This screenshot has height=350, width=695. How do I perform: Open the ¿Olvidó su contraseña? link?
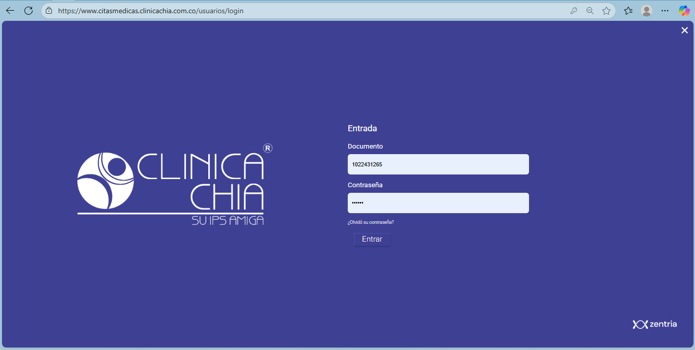click(x=371, y=222)
